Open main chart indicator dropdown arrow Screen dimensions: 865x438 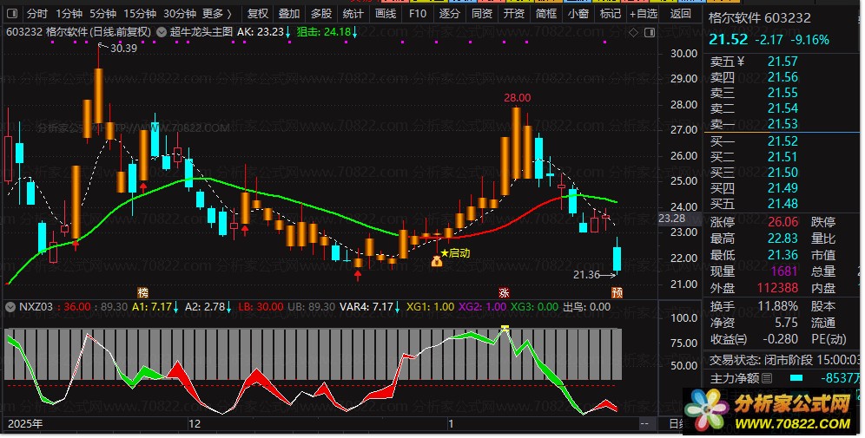tap(161, 32)
